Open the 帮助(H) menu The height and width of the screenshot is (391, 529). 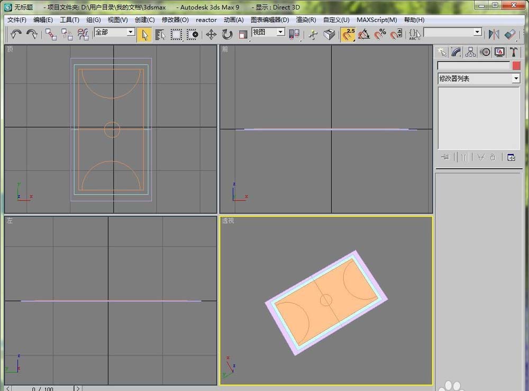pyautogui.click(x=414, y=20)
